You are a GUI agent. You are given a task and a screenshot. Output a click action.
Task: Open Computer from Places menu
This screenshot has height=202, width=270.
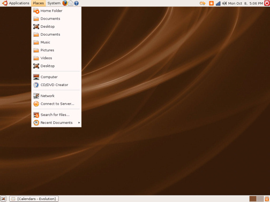tap(56, 77)
